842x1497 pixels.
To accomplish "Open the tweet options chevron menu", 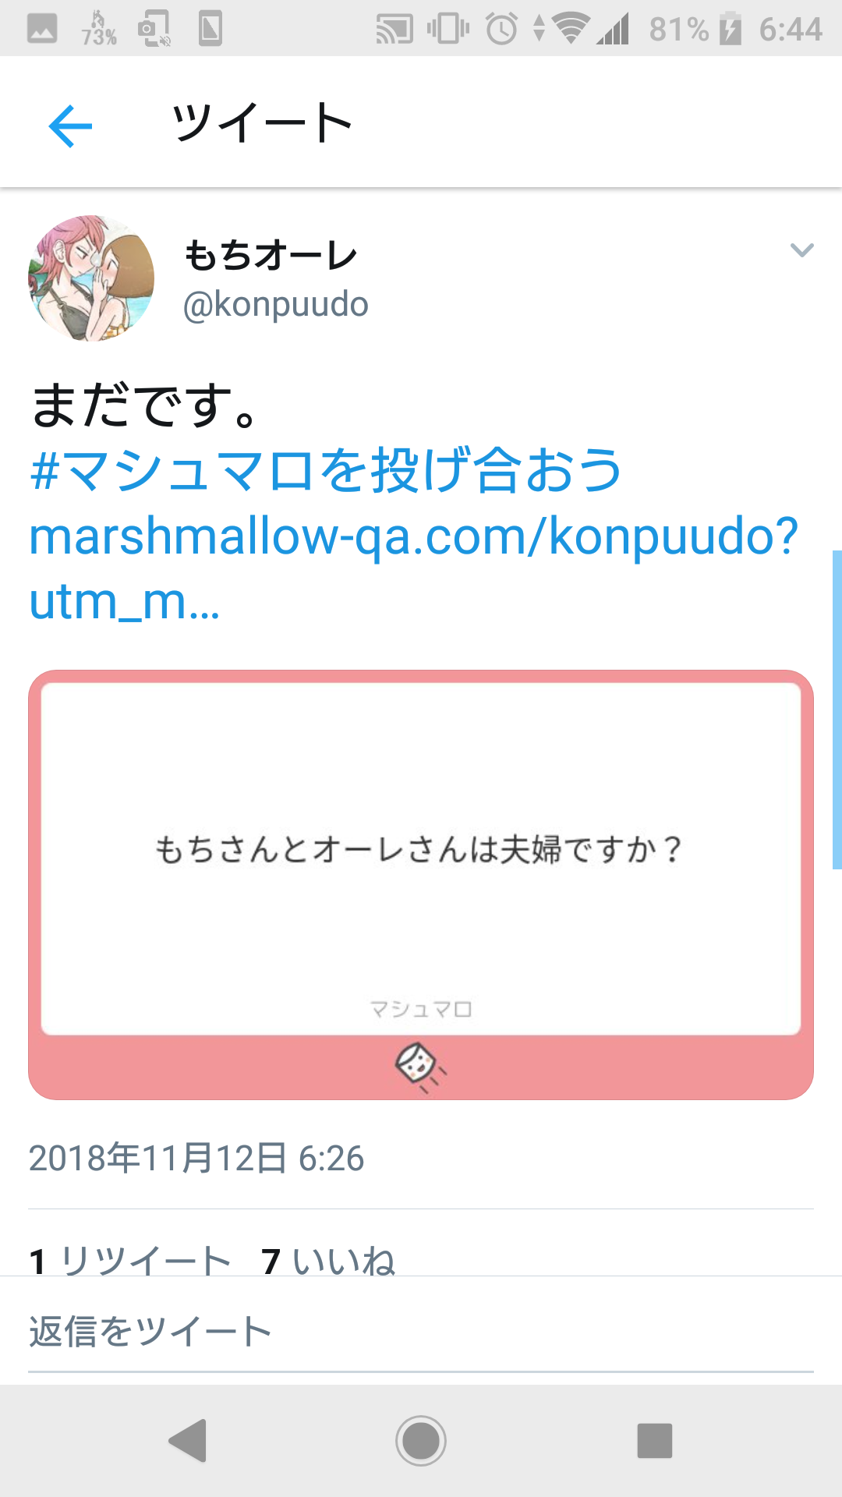I will (x=801, y=250).
